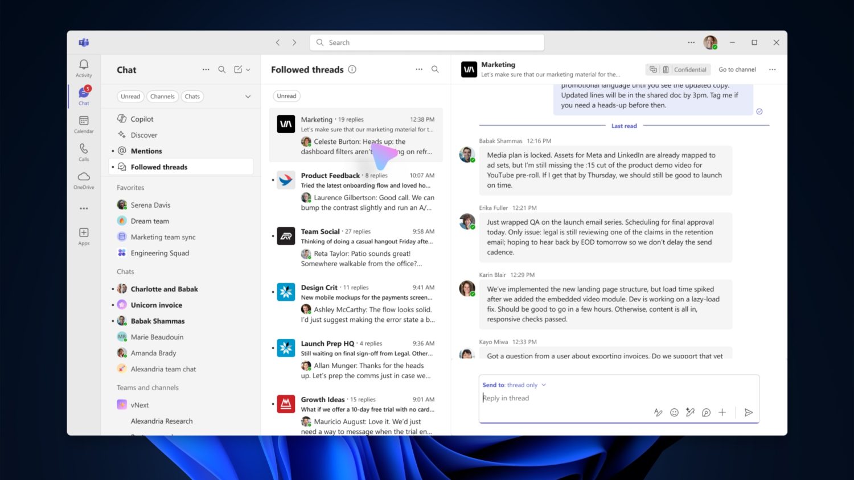Viewport: 854px width, 480px height.
Task: Show more apps ellipsis in rail
Action: click(84, 208)
